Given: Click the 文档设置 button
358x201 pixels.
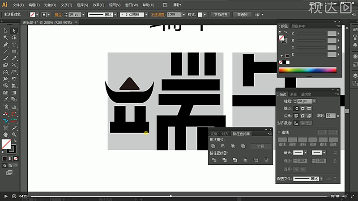Looking at the screenshot, I should (x=221, y=15).
